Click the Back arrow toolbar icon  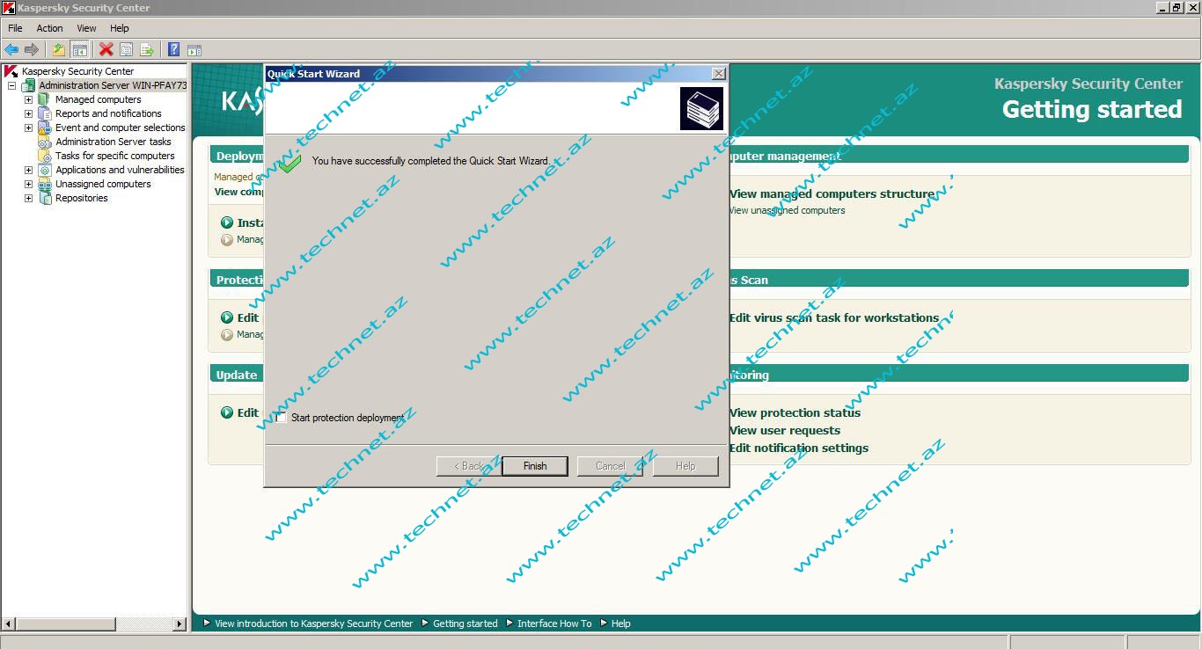pos(11,50)
